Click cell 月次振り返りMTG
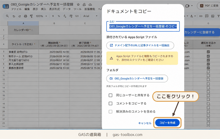Image resolution: width=220 pixels, height=139 pixels. [23, 60]
